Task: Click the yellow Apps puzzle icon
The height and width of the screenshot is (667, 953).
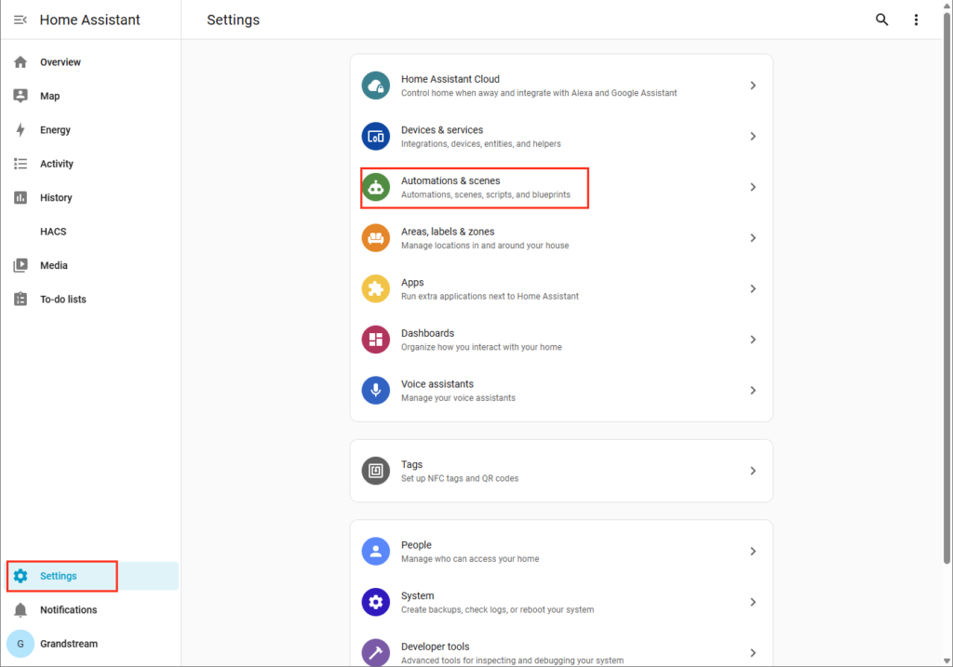Action: coord(376,288)
